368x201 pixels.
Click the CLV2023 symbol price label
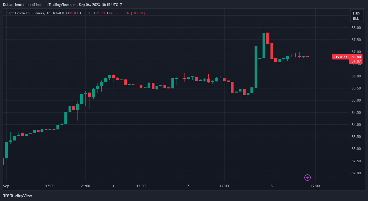click(x=340, y=57)
